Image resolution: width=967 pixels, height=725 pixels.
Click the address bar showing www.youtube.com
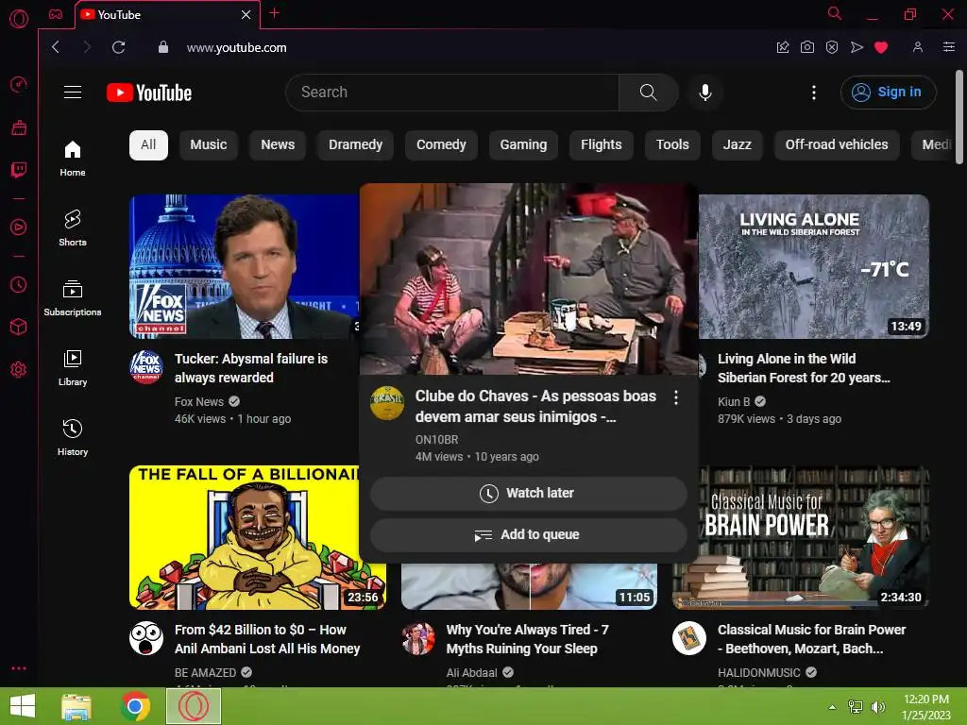(x=236, y=47)
